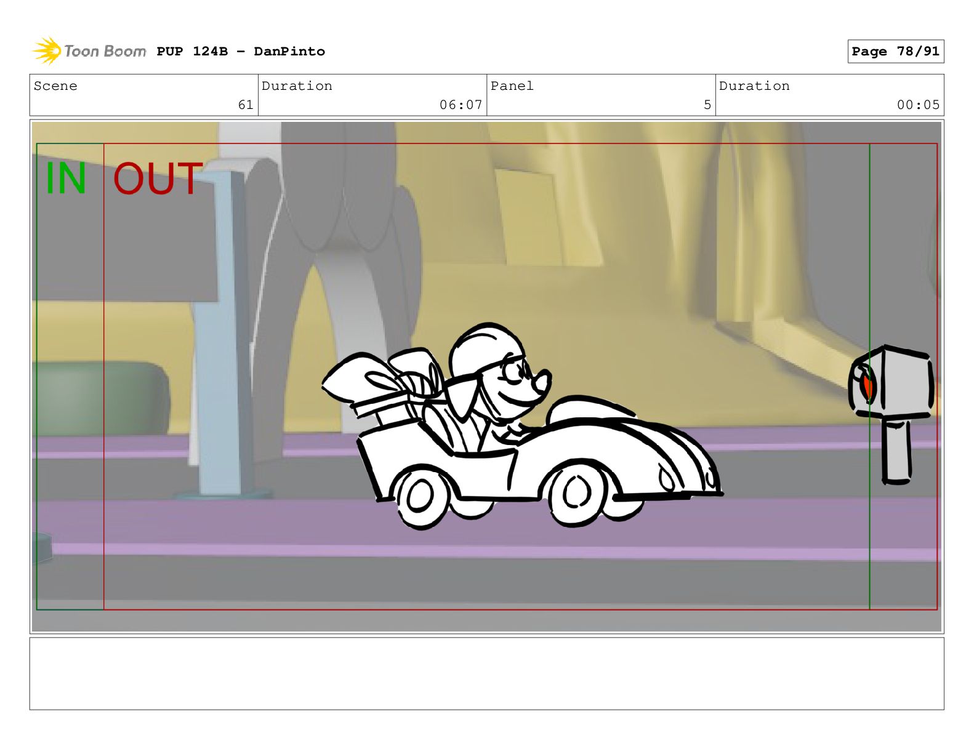Click the scene duration value '06:07'
The image size is (974, 754).
click(x=461, y=105)
